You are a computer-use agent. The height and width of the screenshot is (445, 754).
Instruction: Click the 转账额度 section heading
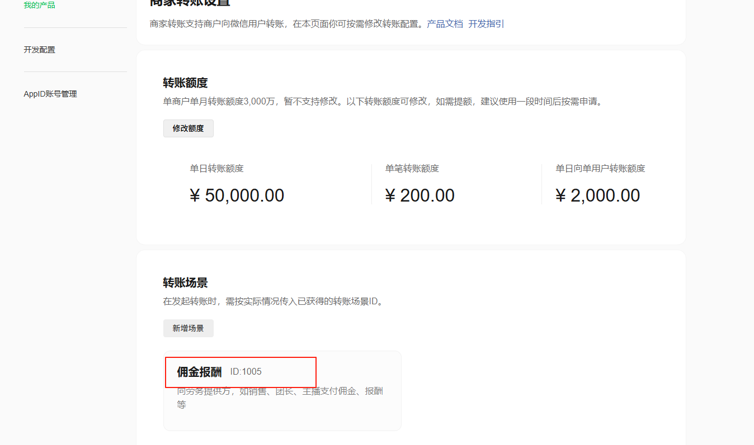pos(185,83)
